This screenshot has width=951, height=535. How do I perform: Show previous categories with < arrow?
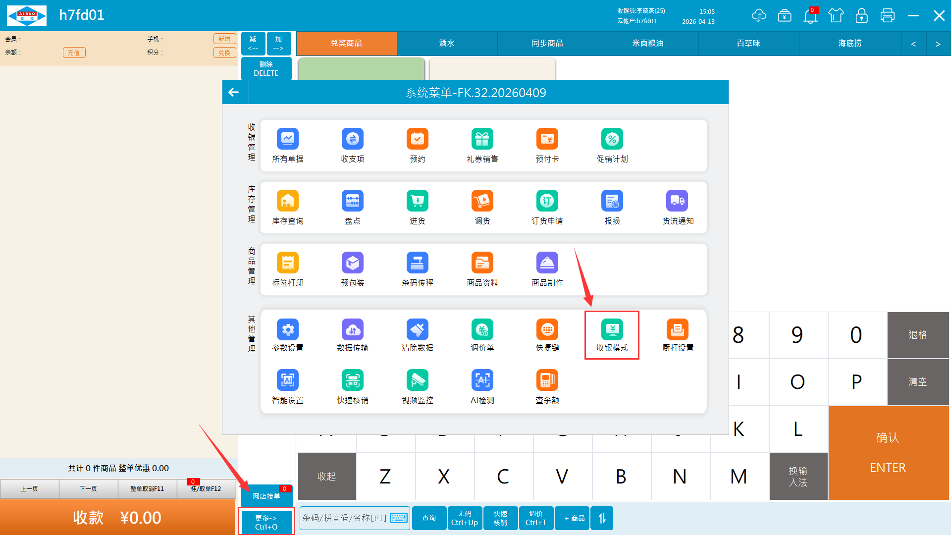[x=913, y=44]
